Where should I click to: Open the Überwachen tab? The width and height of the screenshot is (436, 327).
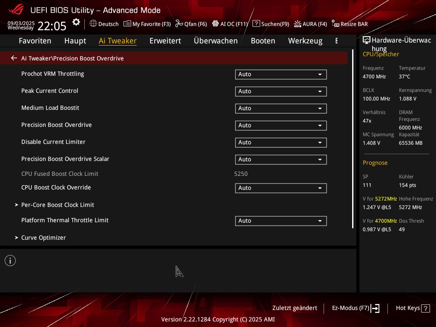tap(216, 41)
